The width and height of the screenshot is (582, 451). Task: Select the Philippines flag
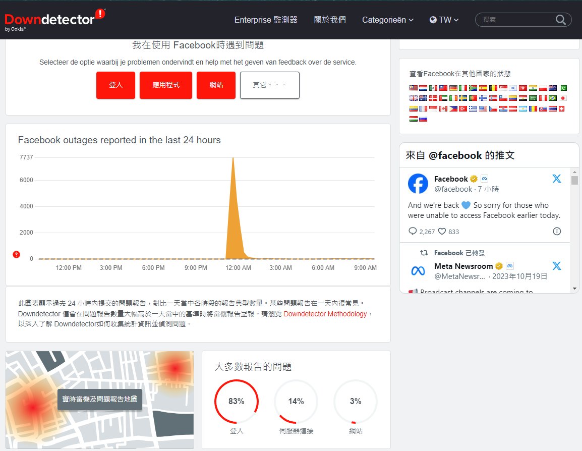click(x=453, y=109)
